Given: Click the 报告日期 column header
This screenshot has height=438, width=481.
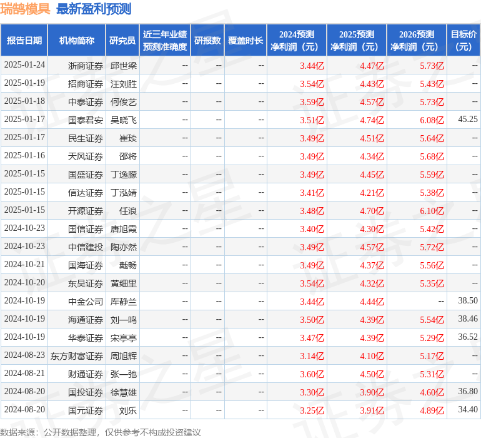Looking at the screenshot, I should [24, 40].
